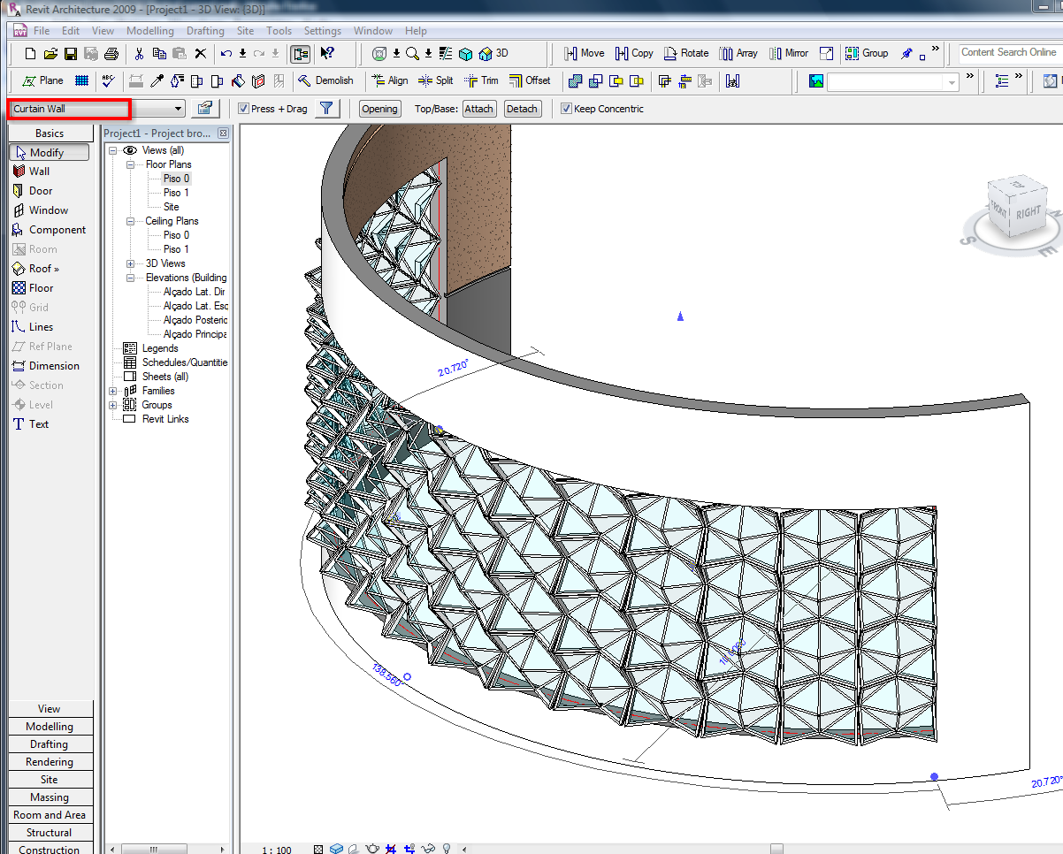1063x854 pixels.
Task: Click the Demolish tool icon
Action: point(304,80)
